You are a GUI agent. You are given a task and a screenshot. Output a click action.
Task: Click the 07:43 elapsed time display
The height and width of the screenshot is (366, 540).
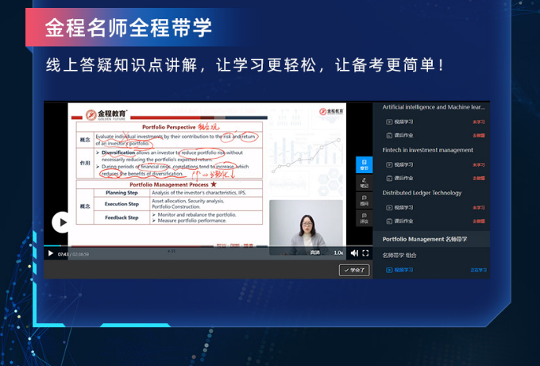tap(64, 254)
